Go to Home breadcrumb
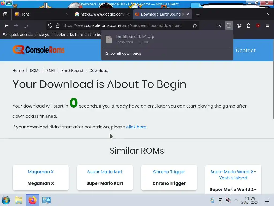This screenshot has height=206, width=274. (18, 71)
